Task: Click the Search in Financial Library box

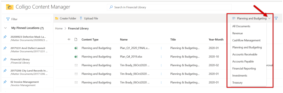Action: (x=169, y=7)
